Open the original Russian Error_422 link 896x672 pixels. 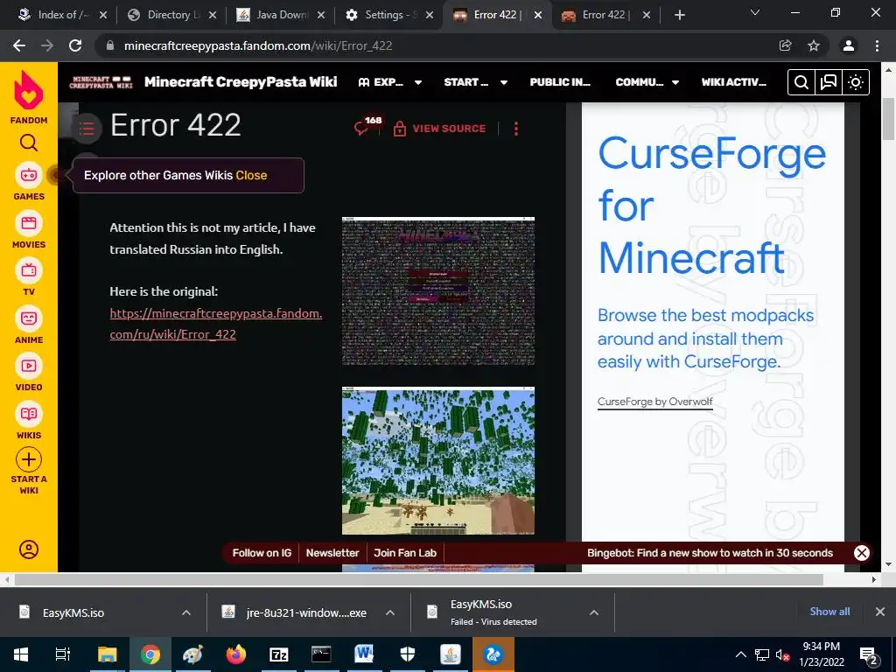(x=216, y=324)
